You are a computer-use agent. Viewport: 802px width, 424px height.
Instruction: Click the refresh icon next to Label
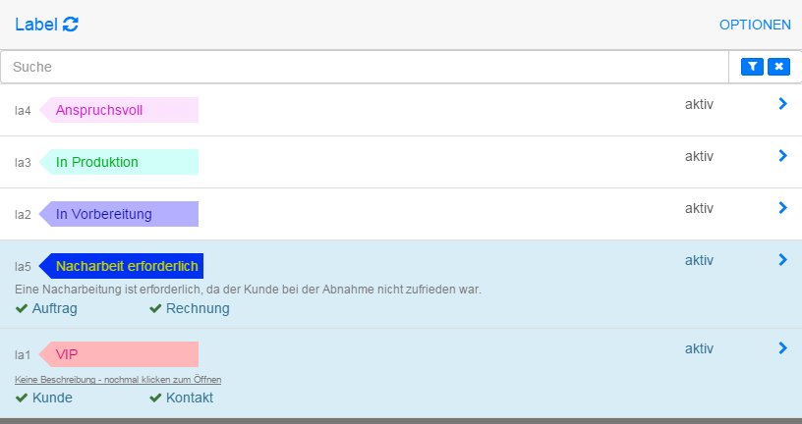tap(71, 25)
